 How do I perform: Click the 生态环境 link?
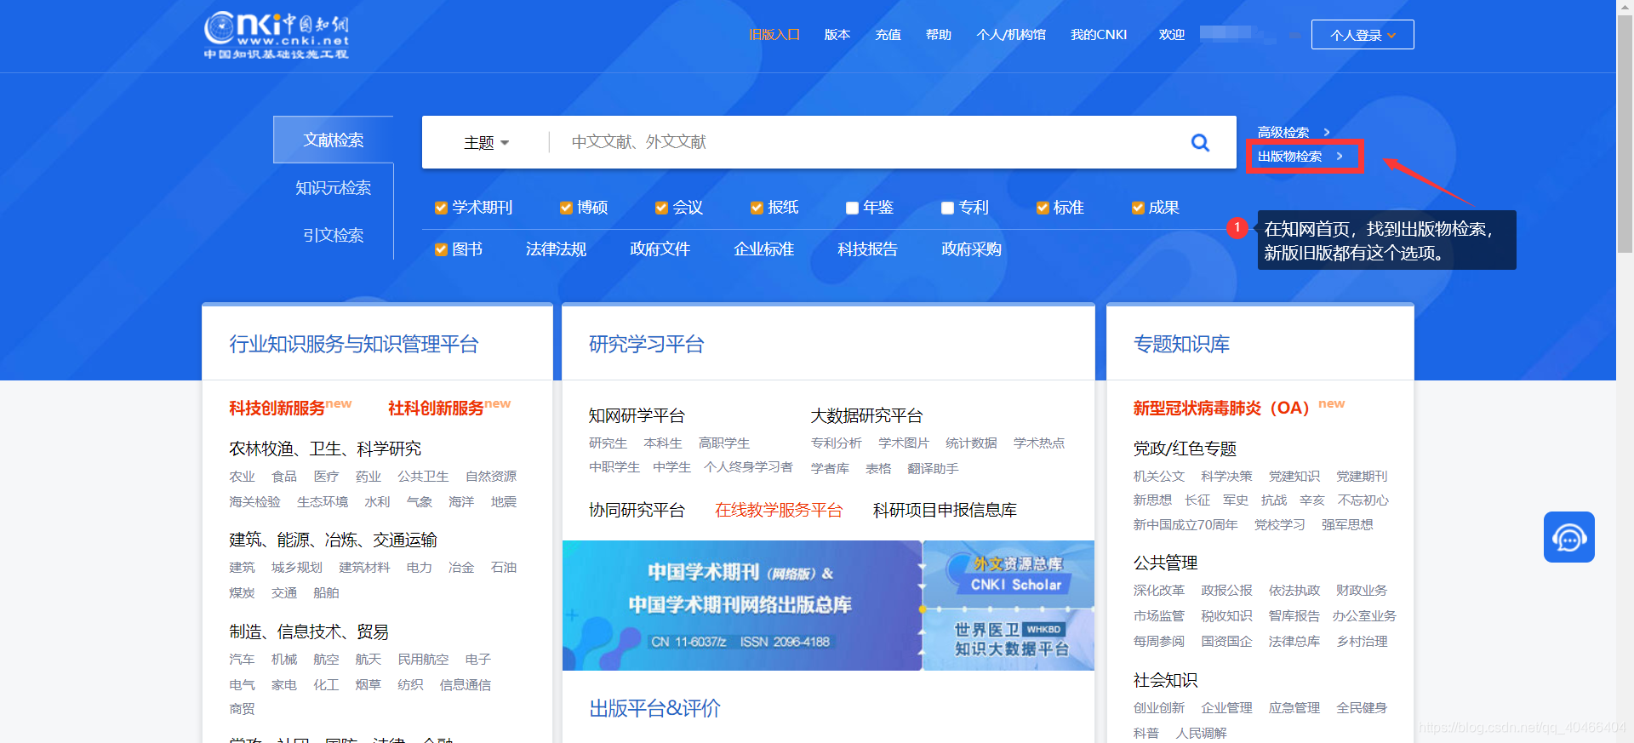pyautogui.click(x=323, y=502)
